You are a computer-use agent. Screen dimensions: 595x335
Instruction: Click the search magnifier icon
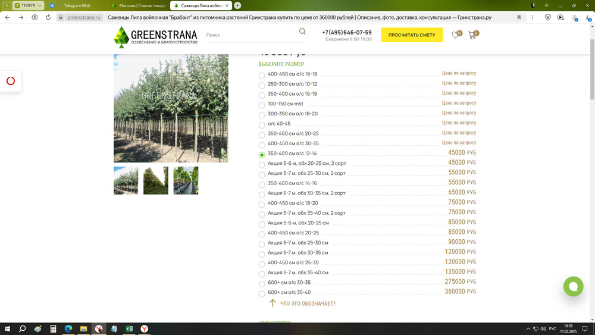(302, 32)
